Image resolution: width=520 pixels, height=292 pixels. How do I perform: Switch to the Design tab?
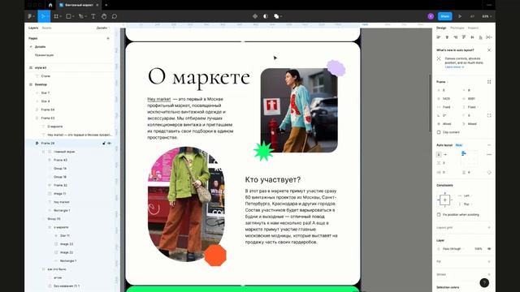(441, 28)
